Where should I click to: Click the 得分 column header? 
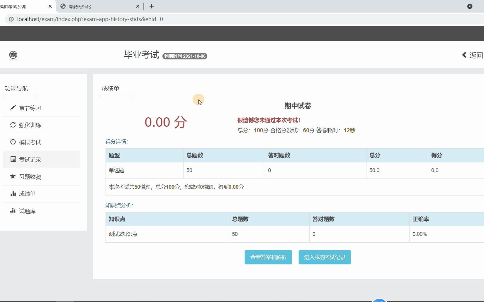click(x=456, y=155)
